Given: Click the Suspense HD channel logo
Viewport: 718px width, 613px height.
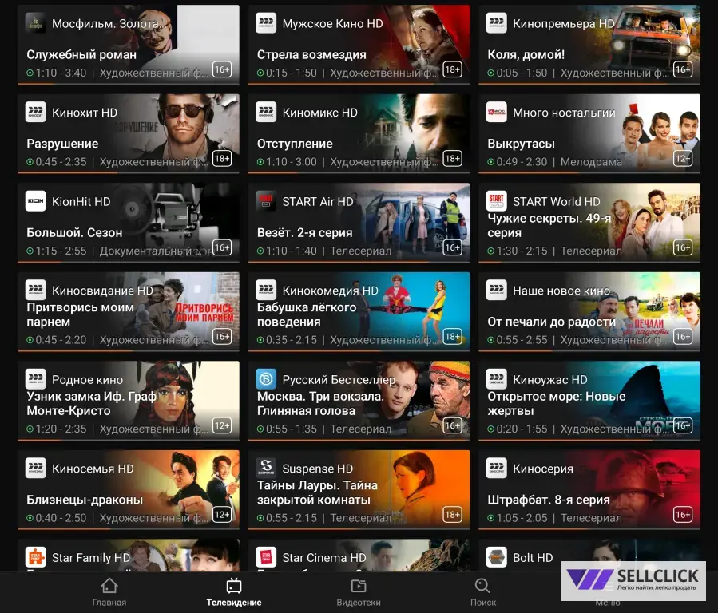Looking at the screenshot, I should pyautogui.click(x=266, y=468).
